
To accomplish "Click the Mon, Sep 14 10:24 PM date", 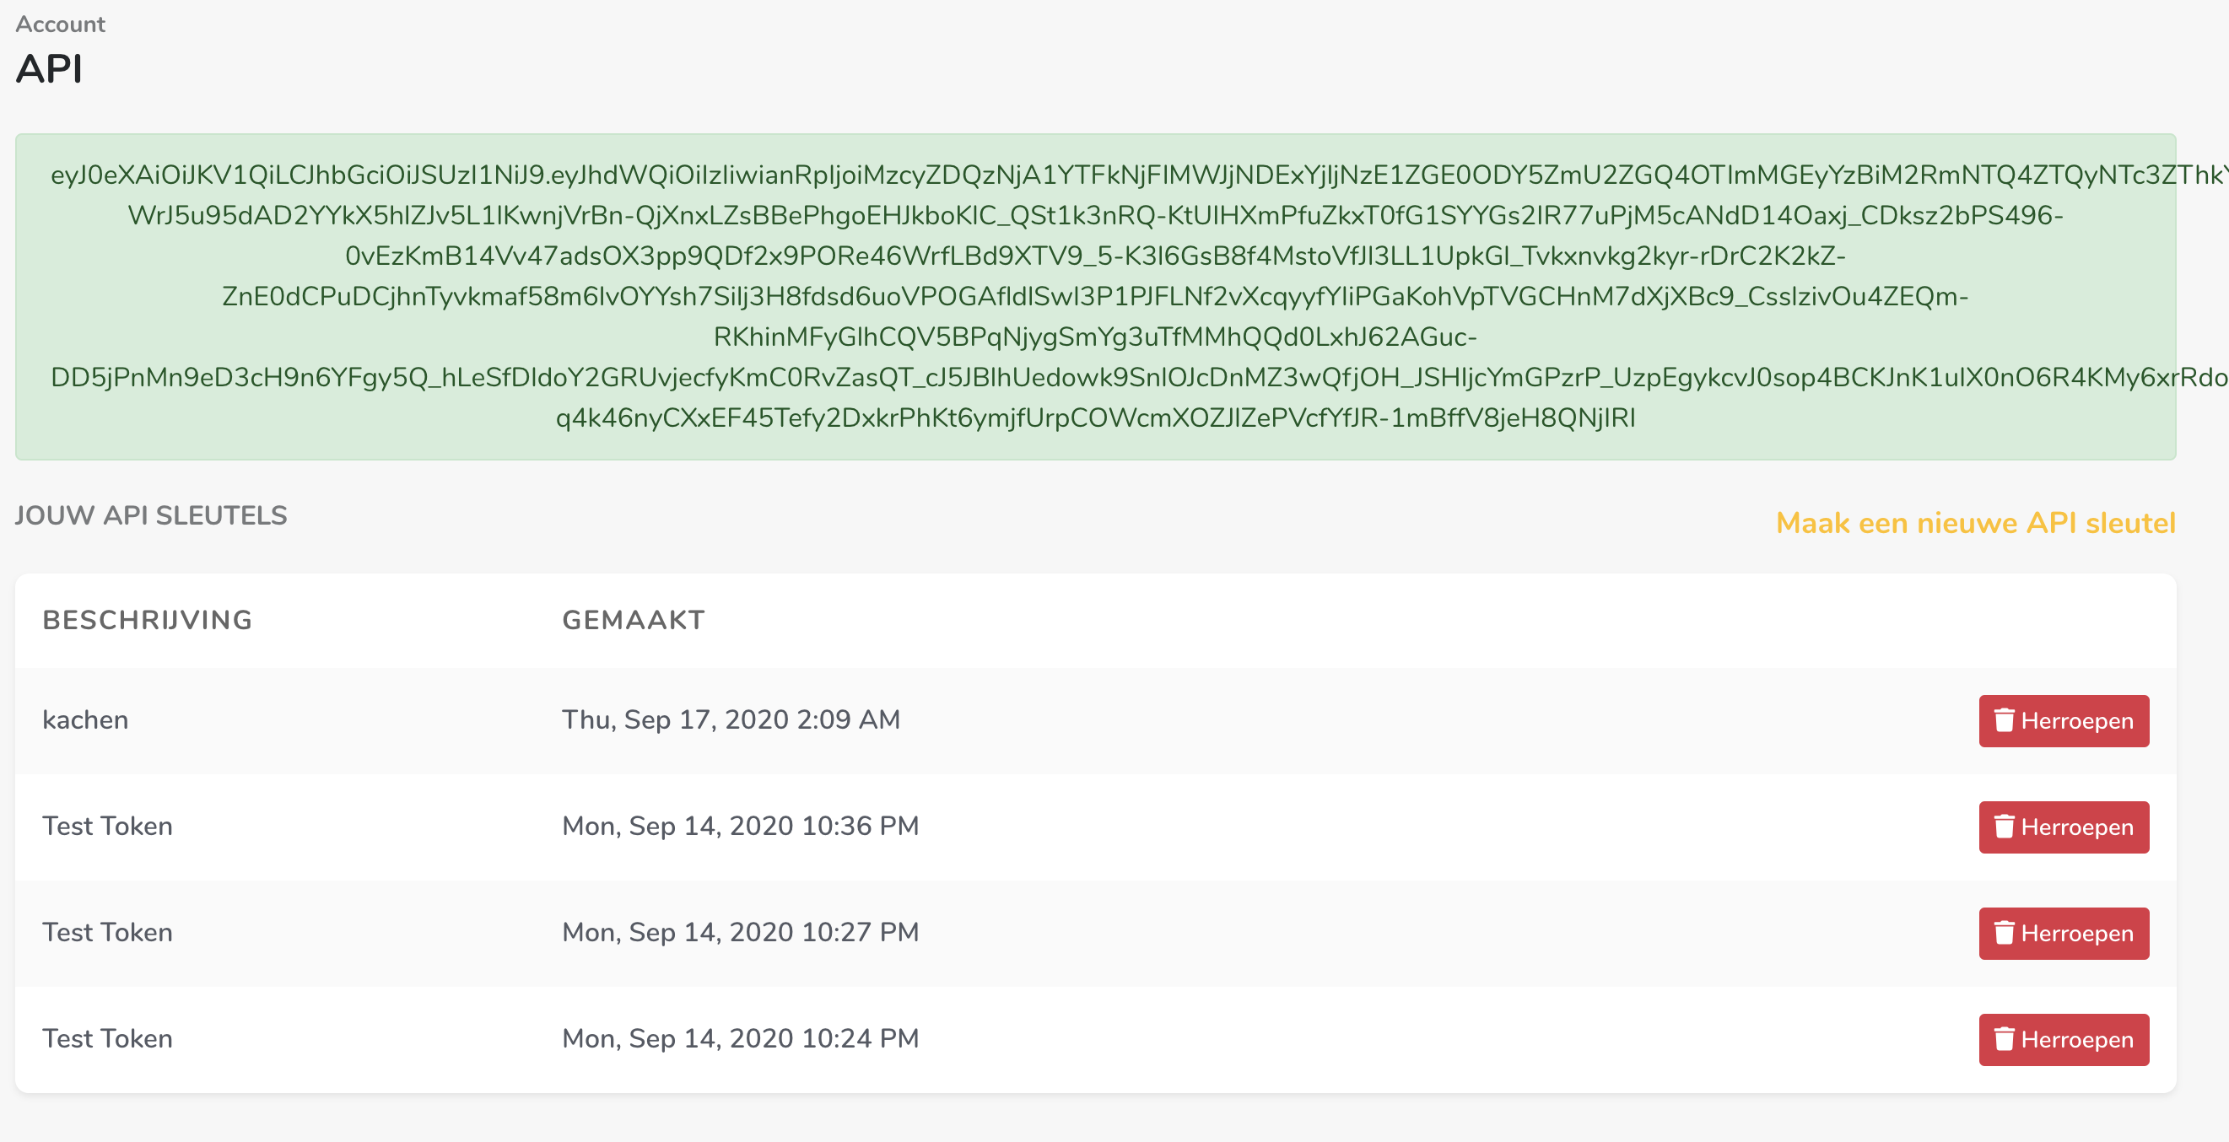I will [740, 1039].
